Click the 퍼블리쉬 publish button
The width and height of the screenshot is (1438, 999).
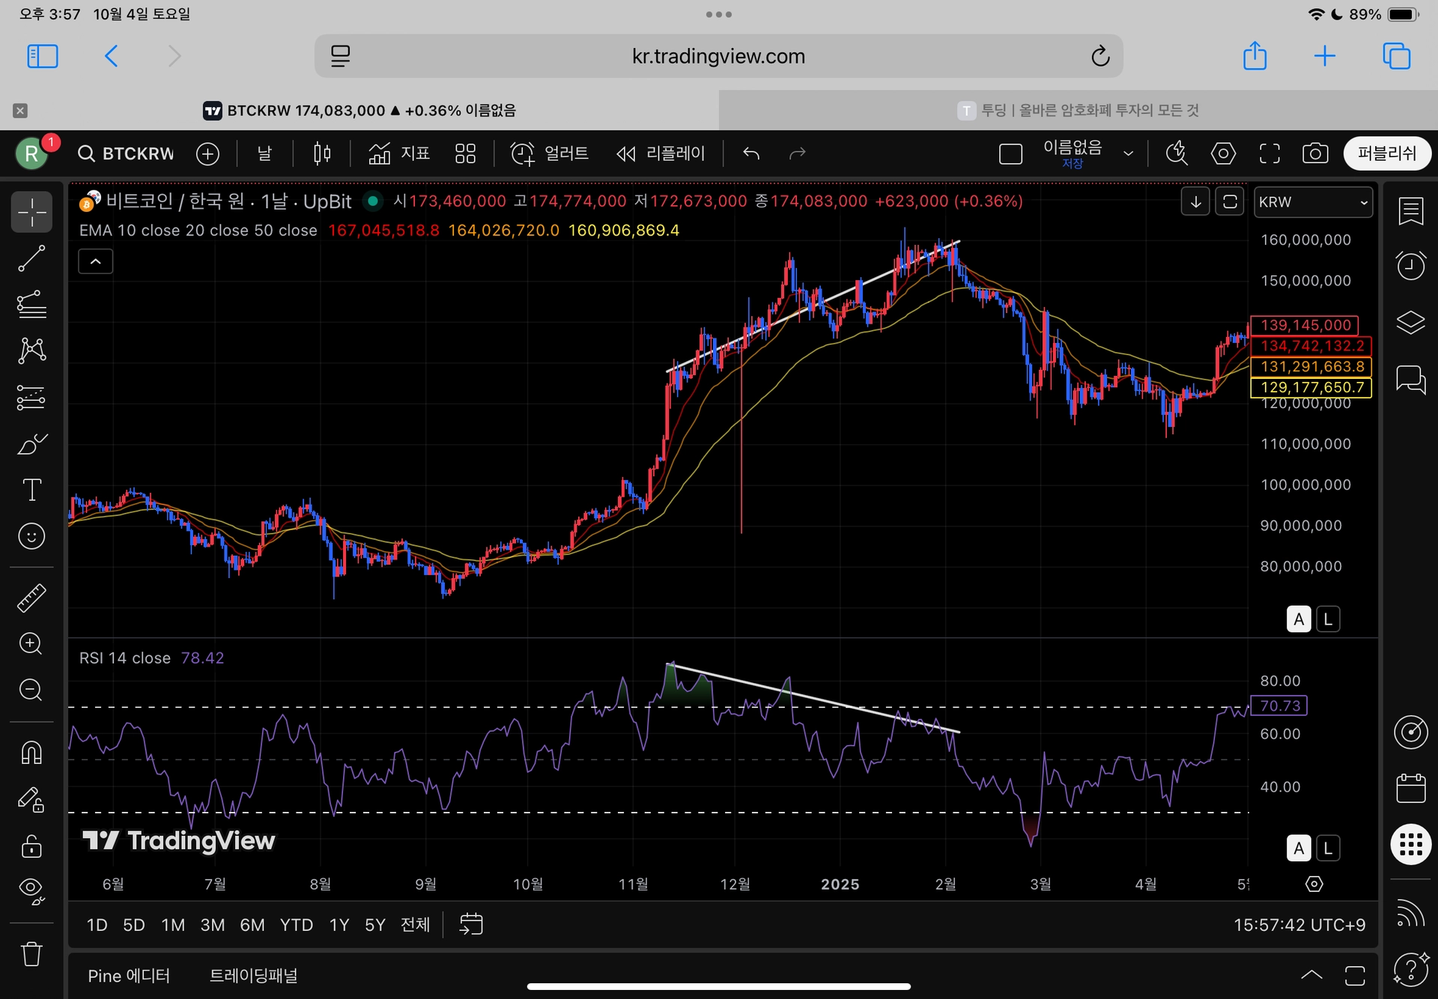tap(1386, 154)
